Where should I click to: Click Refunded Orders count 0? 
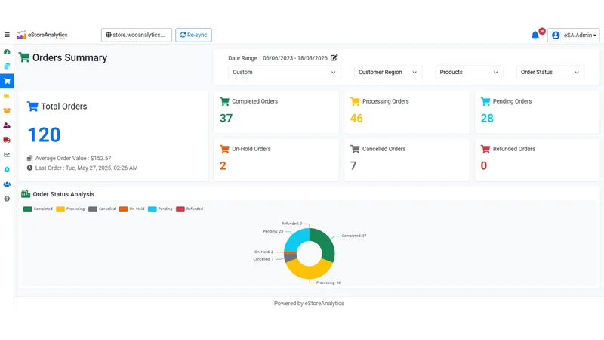(x=484, y=165)
